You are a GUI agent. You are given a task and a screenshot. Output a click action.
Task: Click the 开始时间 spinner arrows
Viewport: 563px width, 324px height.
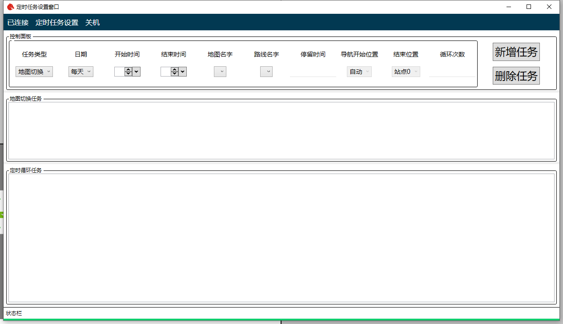tap(129, 72)
